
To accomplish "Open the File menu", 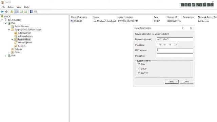I will pyautogui.click(x=3, y=7).
